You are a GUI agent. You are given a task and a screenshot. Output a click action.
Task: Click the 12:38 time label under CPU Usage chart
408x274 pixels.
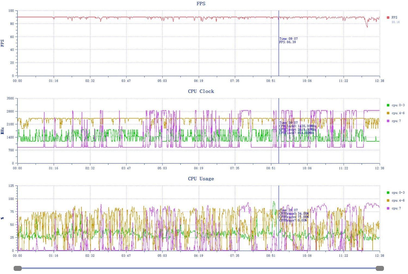379,256
